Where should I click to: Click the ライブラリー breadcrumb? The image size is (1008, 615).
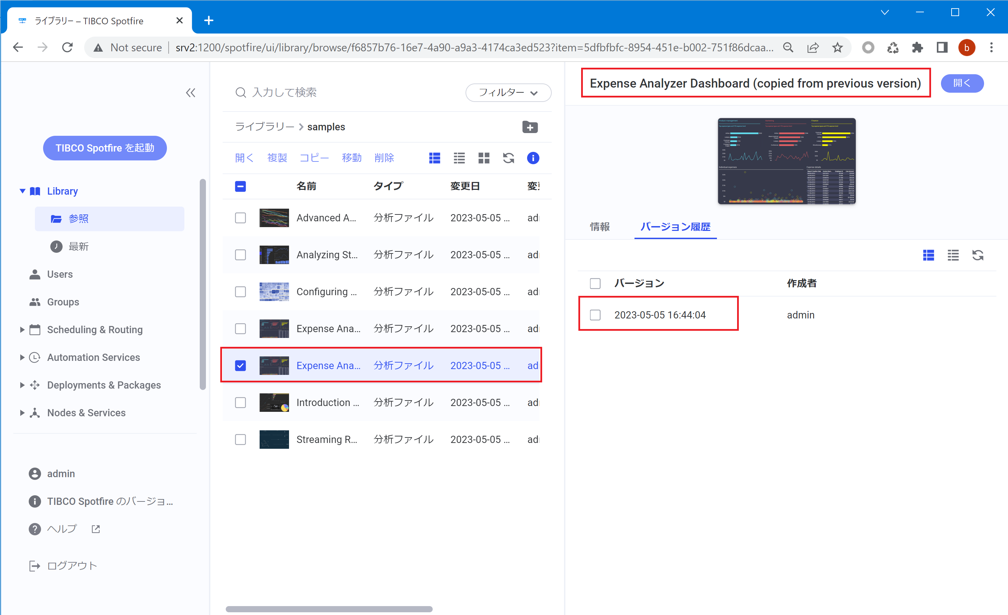tap(265, 127)
